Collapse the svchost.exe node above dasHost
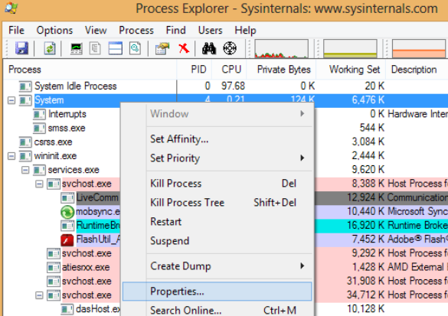 click(39, 295)
